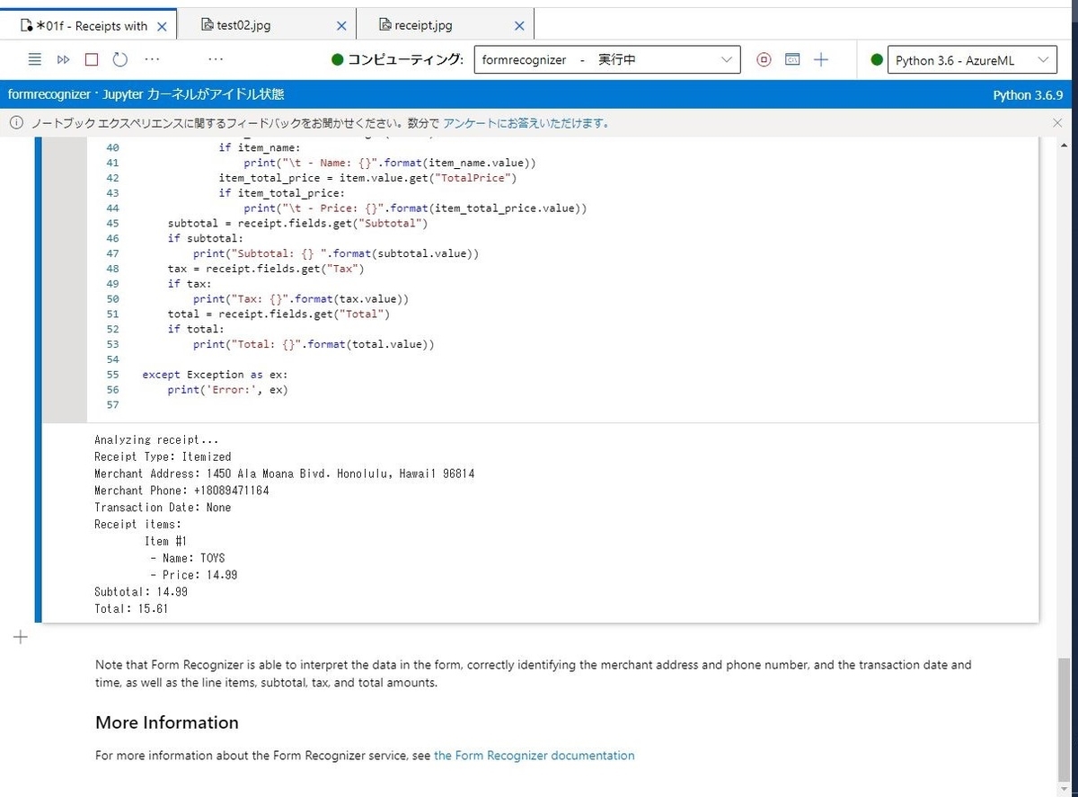Close the 01f - Receipts notebook tab
Image resolution: width=1078 pixels, height=797 pixels.
click(x=162, y=26)
